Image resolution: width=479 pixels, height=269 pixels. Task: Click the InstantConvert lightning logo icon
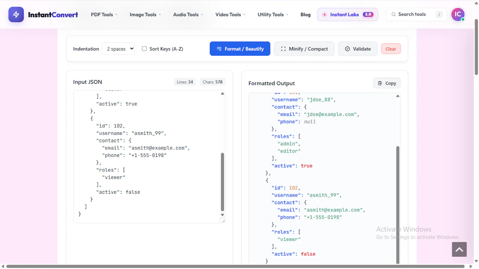click(16, 14)
